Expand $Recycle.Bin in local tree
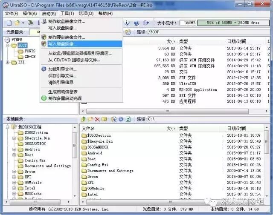The height and width of the screenshot is (215, 273). 14,138
